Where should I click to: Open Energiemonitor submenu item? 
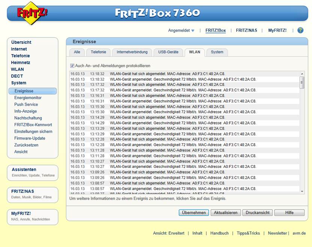coord(28,98)
